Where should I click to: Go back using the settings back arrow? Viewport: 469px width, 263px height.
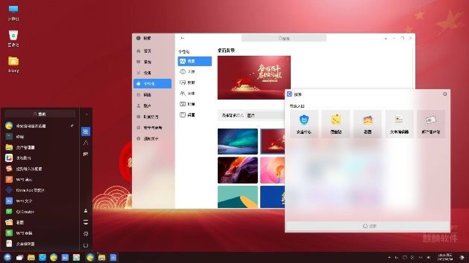point(182,38)
